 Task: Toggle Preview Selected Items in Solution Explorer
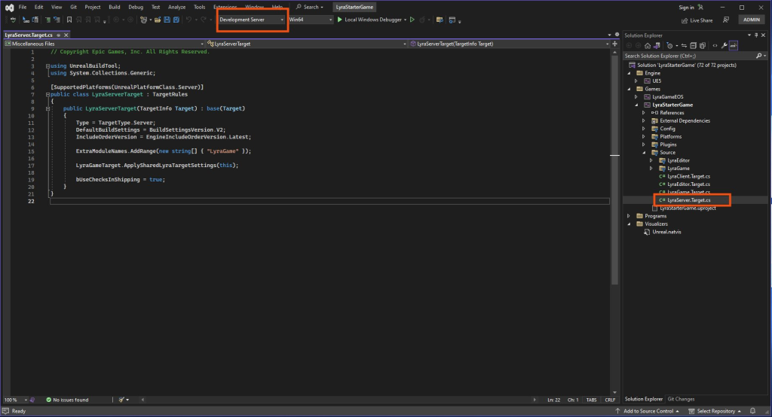tap(732, 45)
